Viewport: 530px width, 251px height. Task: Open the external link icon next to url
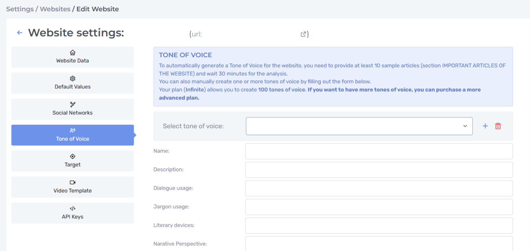click(303, 34)
